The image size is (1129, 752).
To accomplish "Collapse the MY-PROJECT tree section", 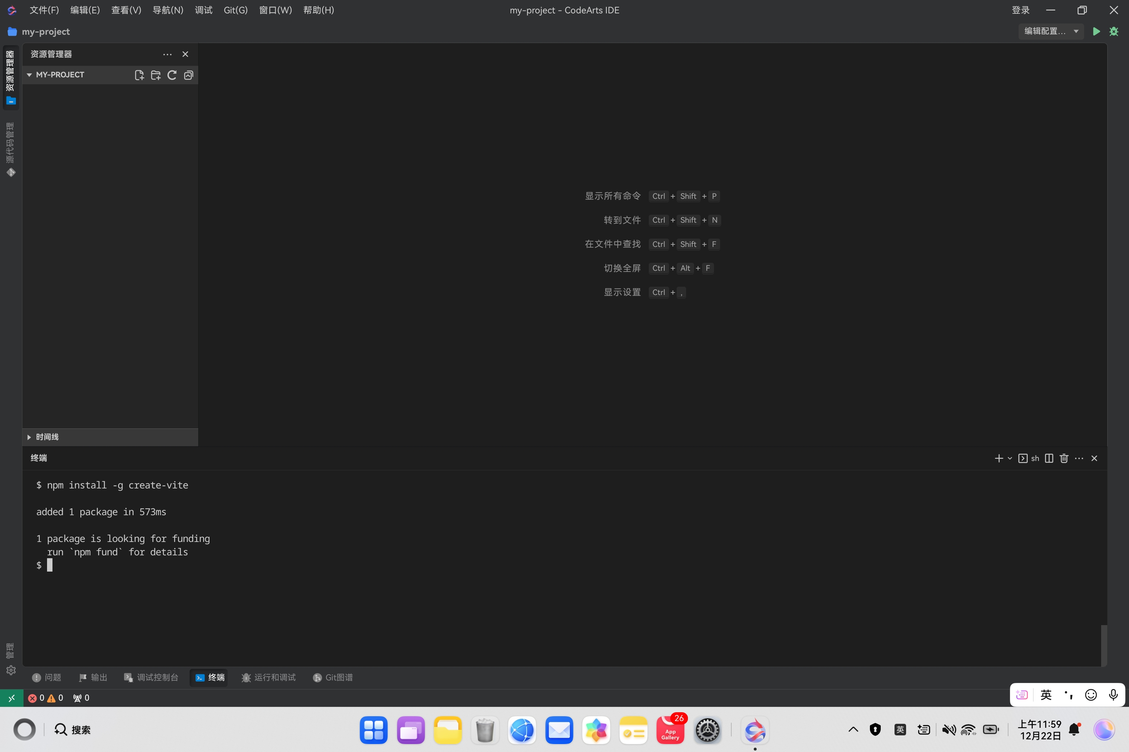I will (30, 75).
